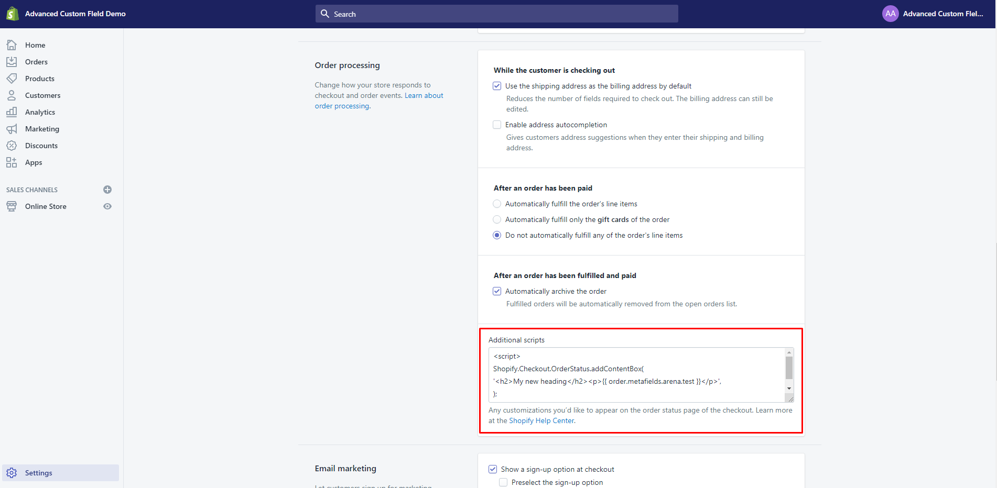This screenshot has height=488, width=997.
Task: Enable address autocompletion checkbox
Action: (497, 125)
